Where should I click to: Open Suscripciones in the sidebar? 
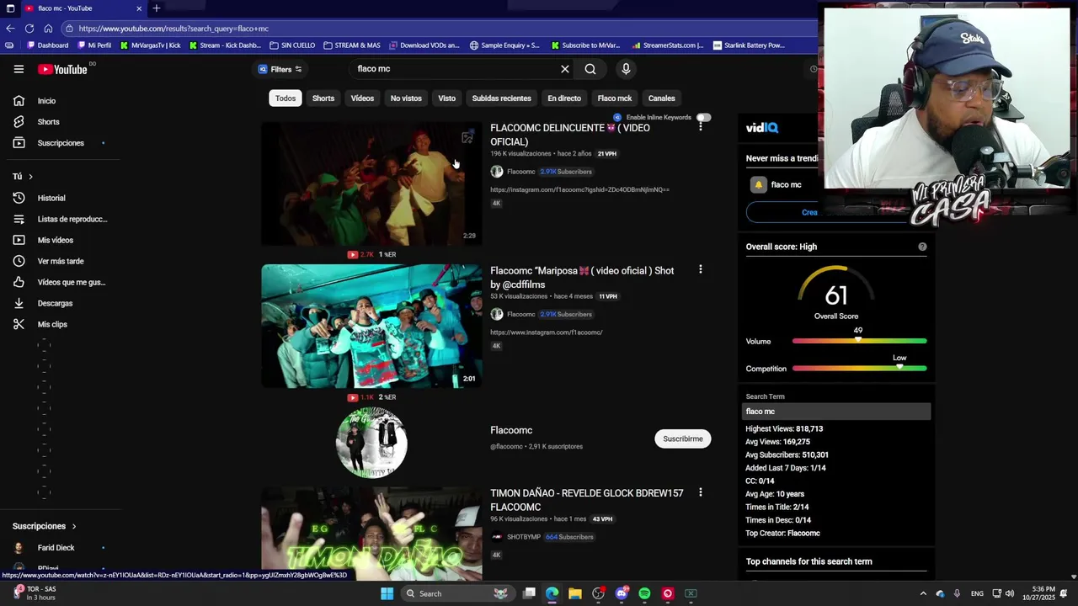point(61,143)
